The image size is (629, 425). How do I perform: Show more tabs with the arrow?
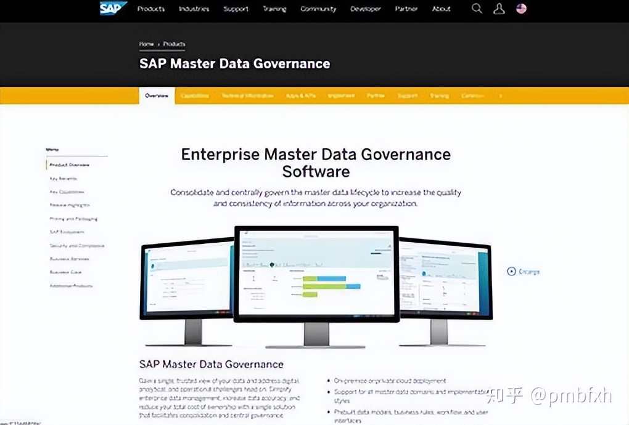500,95
